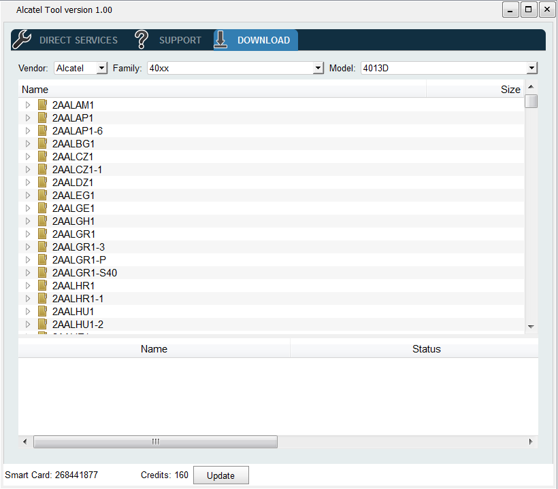
Task: Click the file list scroll up arrow
Action: tap(531, 87)
